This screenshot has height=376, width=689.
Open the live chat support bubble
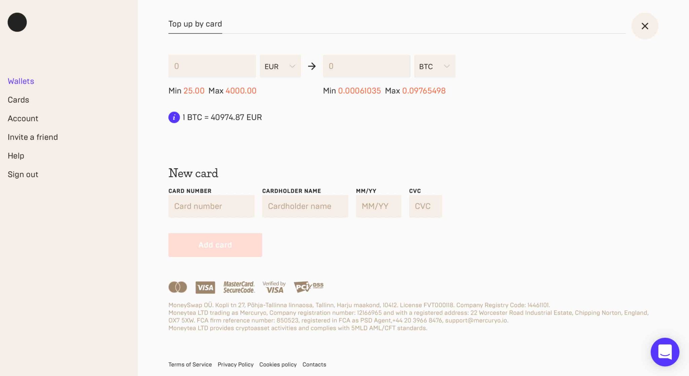click(x=665, y=352)
